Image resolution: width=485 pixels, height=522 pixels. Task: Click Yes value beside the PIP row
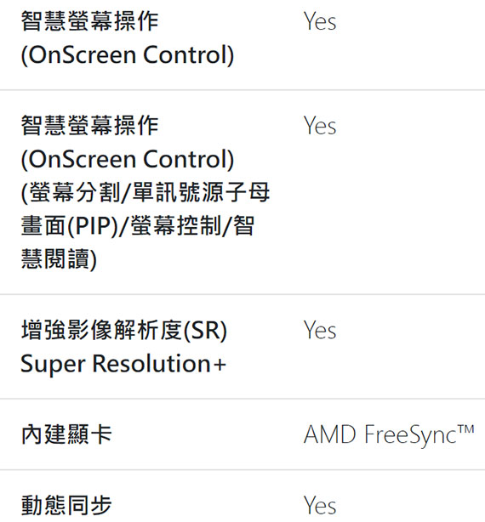coord(320,126)
